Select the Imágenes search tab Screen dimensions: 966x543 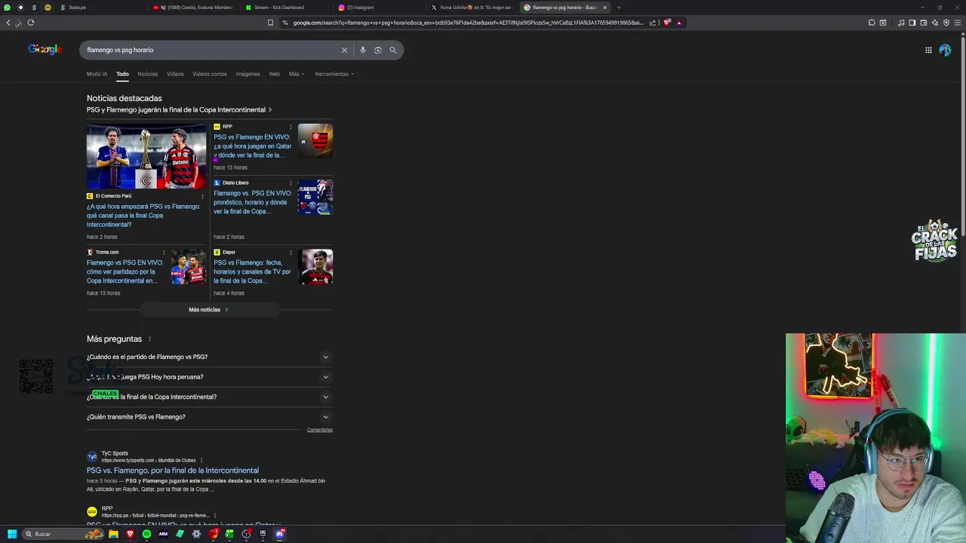248,74
